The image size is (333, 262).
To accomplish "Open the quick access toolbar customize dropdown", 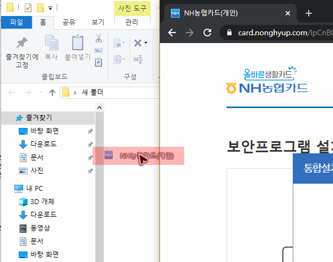I will [x=50, y=8].
